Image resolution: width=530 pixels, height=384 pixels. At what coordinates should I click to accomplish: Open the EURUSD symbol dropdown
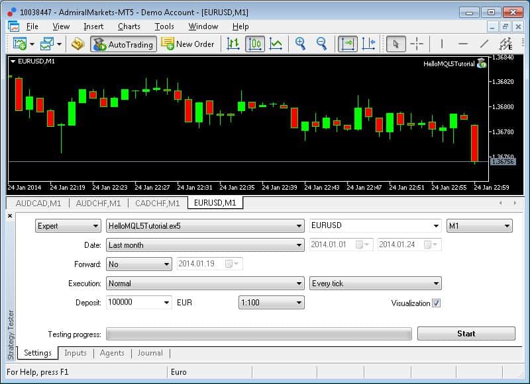[x=375, y=225]
